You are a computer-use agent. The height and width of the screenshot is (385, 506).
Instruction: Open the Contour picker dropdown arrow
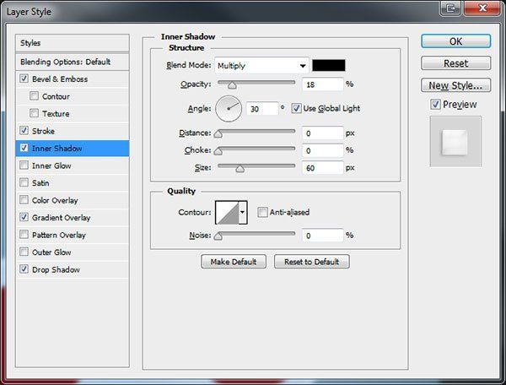click(x=243, y=212)
